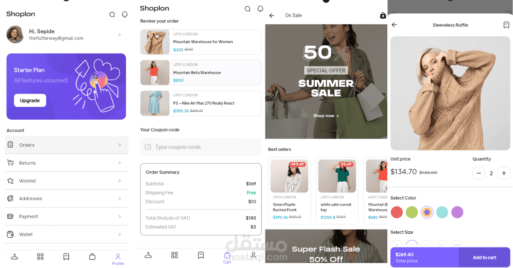Open the Wishlist menu item

click(67, 181)
